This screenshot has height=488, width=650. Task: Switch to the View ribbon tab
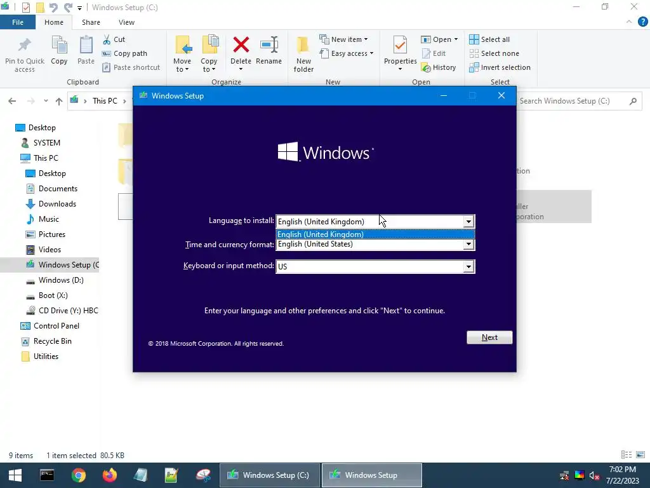[126, 22]
